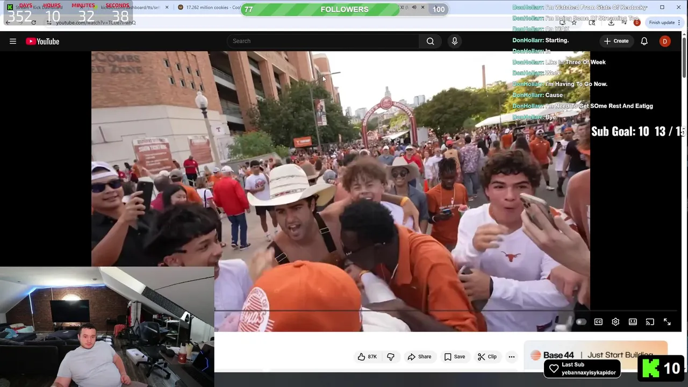Create a Clip of the video
This screenshot has width=688, height=387.
pos(488,356)
